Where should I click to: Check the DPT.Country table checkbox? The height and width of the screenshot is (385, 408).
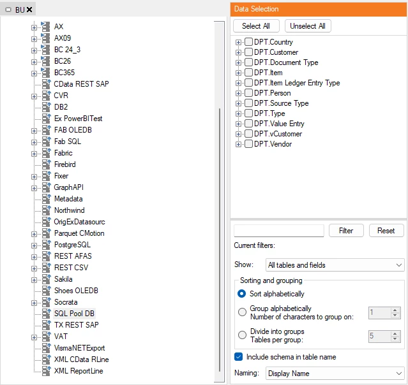tap(248, 42)
